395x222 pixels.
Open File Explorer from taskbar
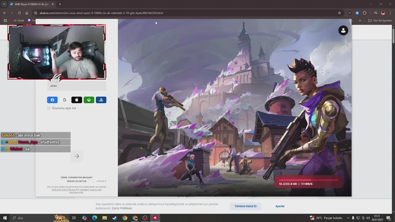click(x=105, y=218)
